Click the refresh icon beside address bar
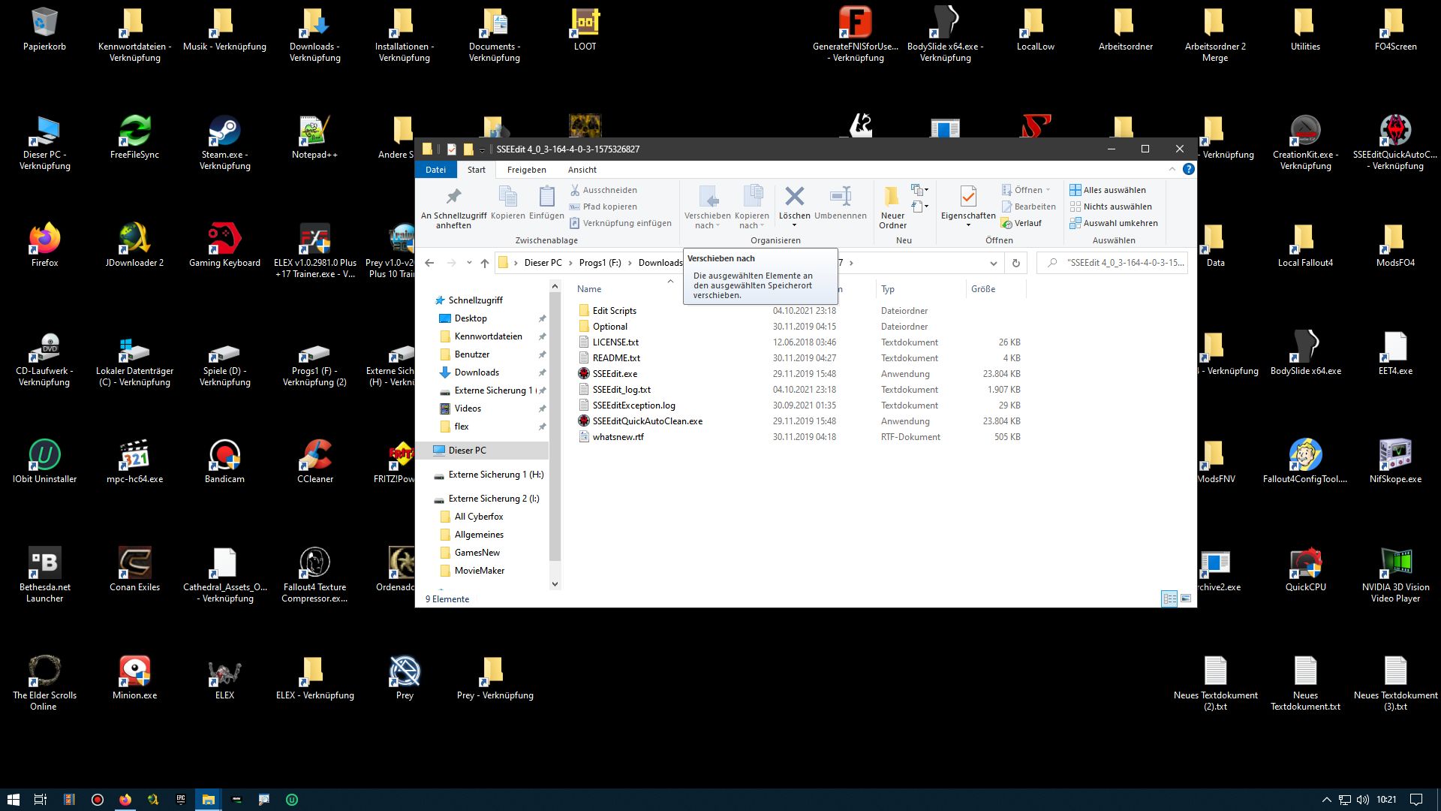This screenshot has height=811, width=1441. point(1015,263)
